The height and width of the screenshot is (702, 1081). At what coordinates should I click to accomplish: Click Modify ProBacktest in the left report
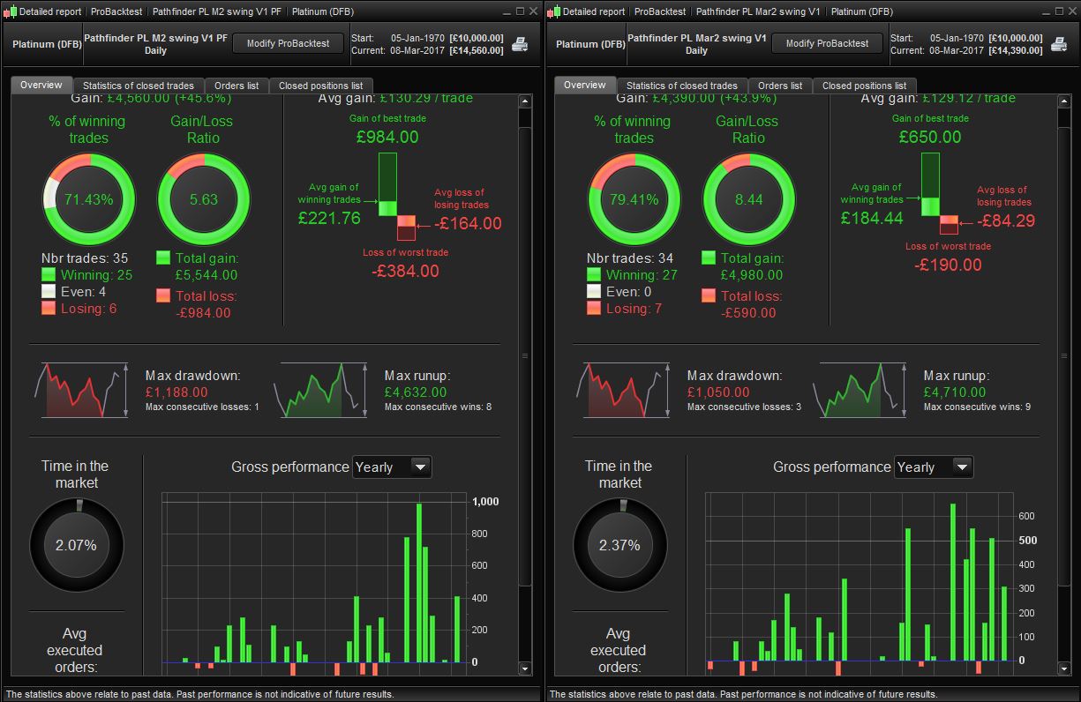[x=288, y=43]
